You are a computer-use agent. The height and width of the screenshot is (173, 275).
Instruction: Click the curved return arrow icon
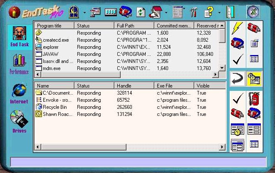click(x=237, y=78)
